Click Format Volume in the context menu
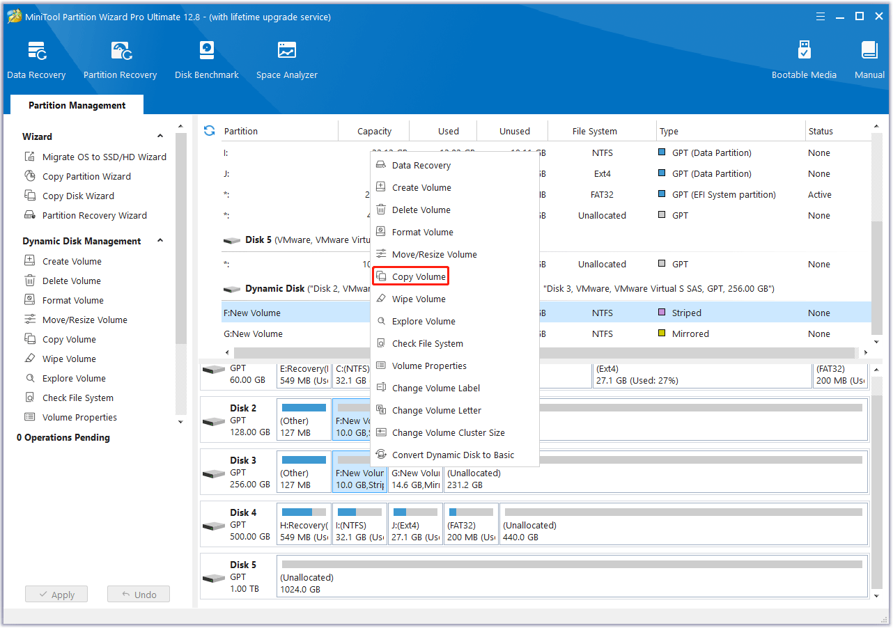 click(455, 232)
